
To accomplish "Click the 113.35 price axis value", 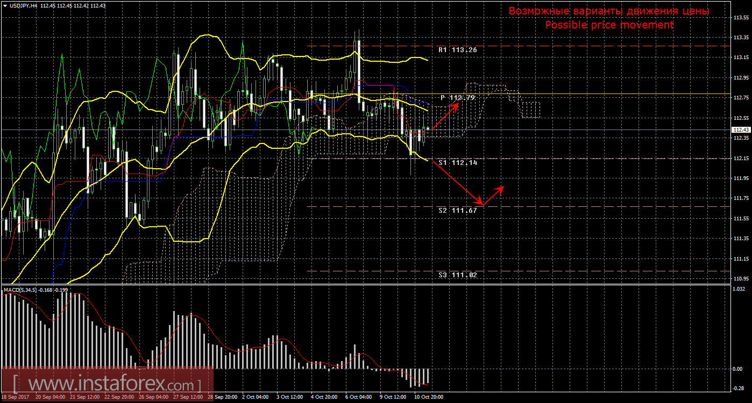I will (741, 37).
